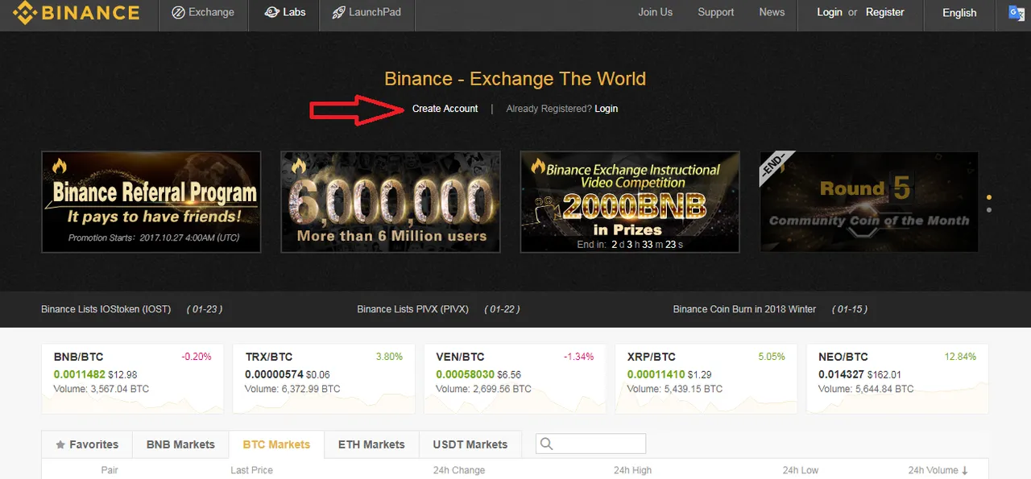
Task: Select the second (grey) carousel dot
Action: pos(989,209)
